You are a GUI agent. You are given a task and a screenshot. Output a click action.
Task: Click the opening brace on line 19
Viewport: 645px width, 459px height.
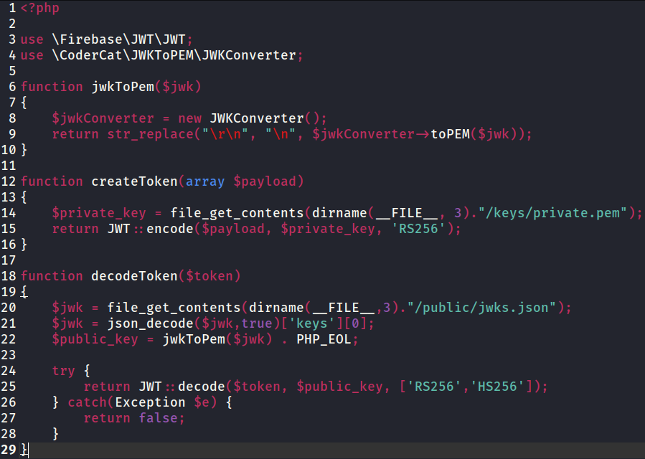24,292
